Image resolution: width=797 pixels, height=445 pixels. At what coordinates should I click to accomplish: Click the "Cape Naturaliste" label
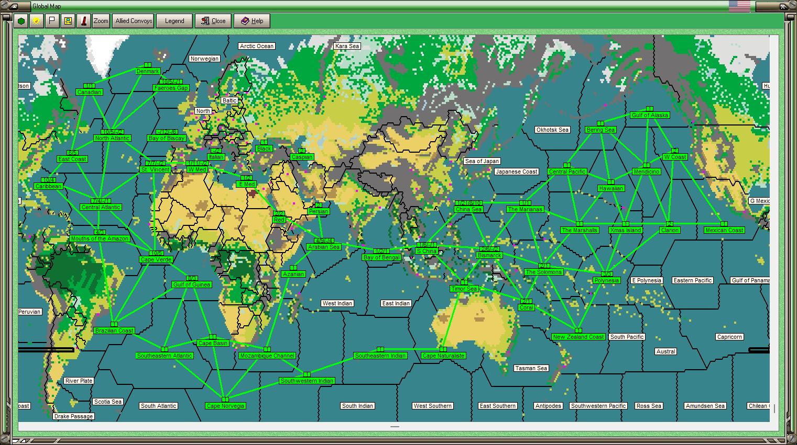click(443, 356)
